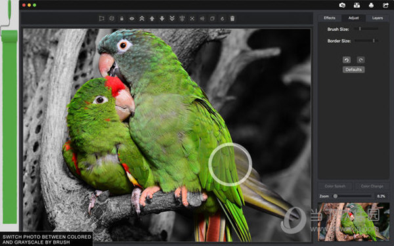Click the Color Splash button

click(x=335, y=186)
